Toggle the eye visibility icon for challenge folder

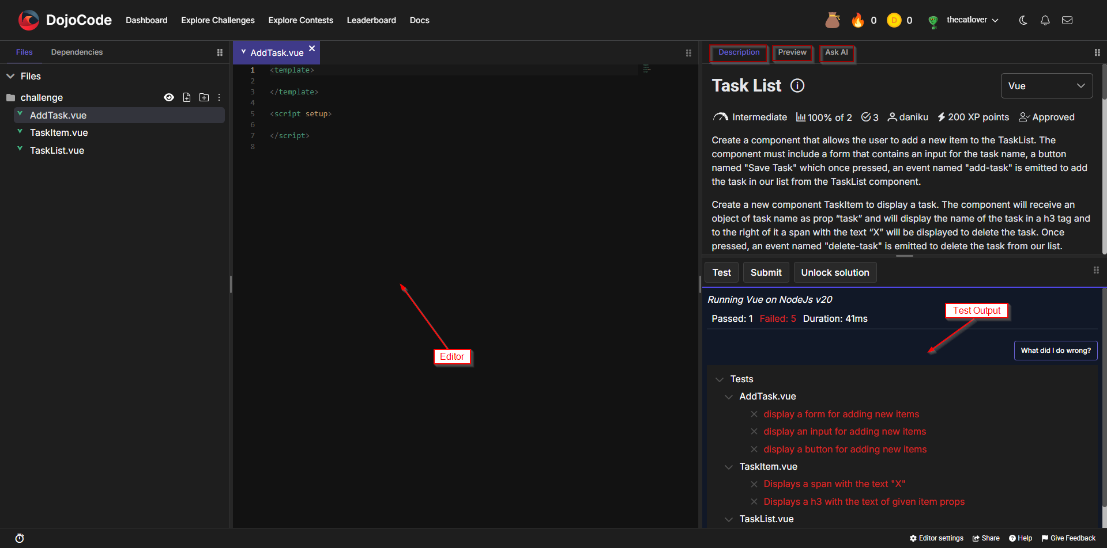click(169, 97)
